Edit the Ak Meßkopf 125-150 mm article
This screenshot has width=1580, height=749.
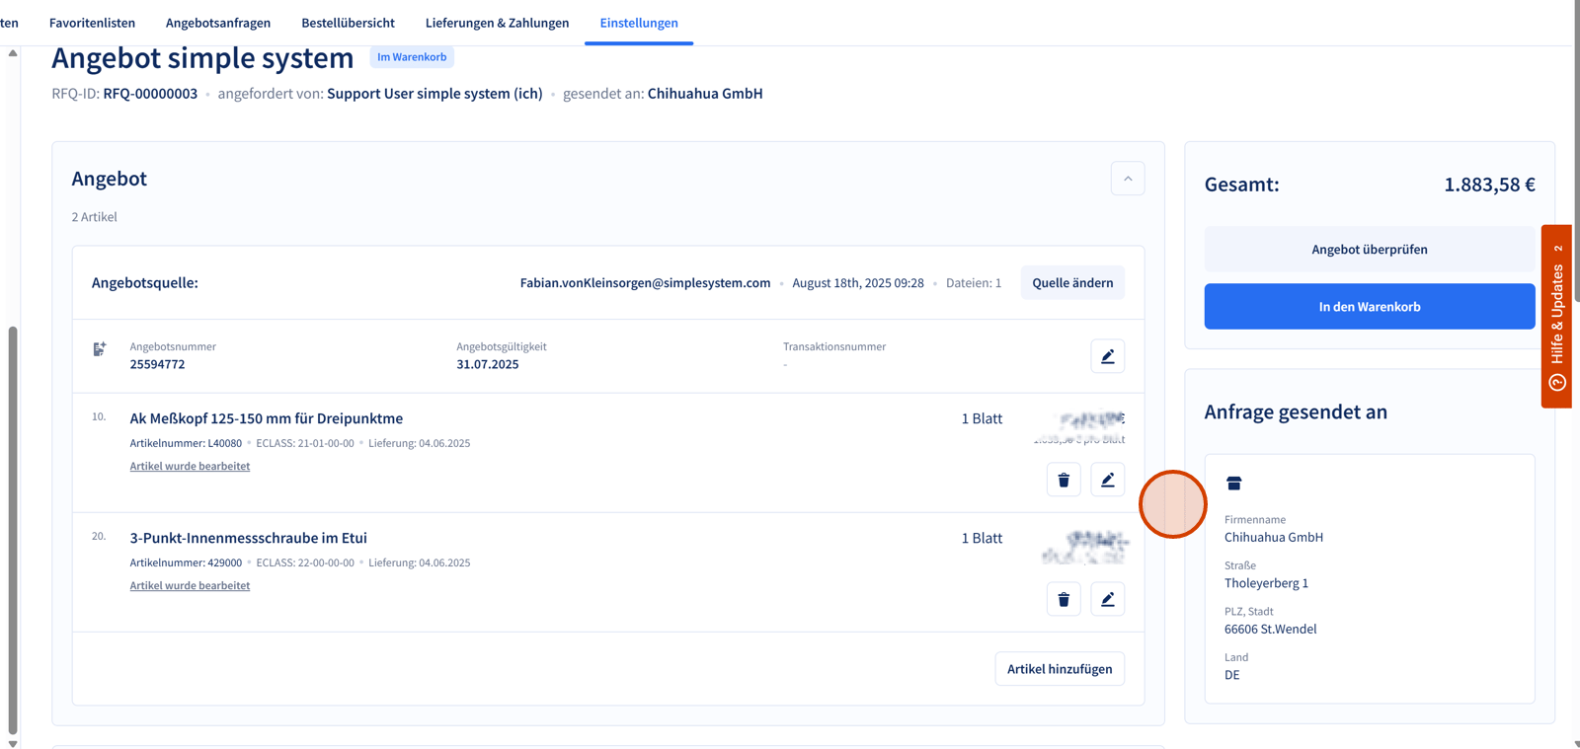click(1107, 480)
